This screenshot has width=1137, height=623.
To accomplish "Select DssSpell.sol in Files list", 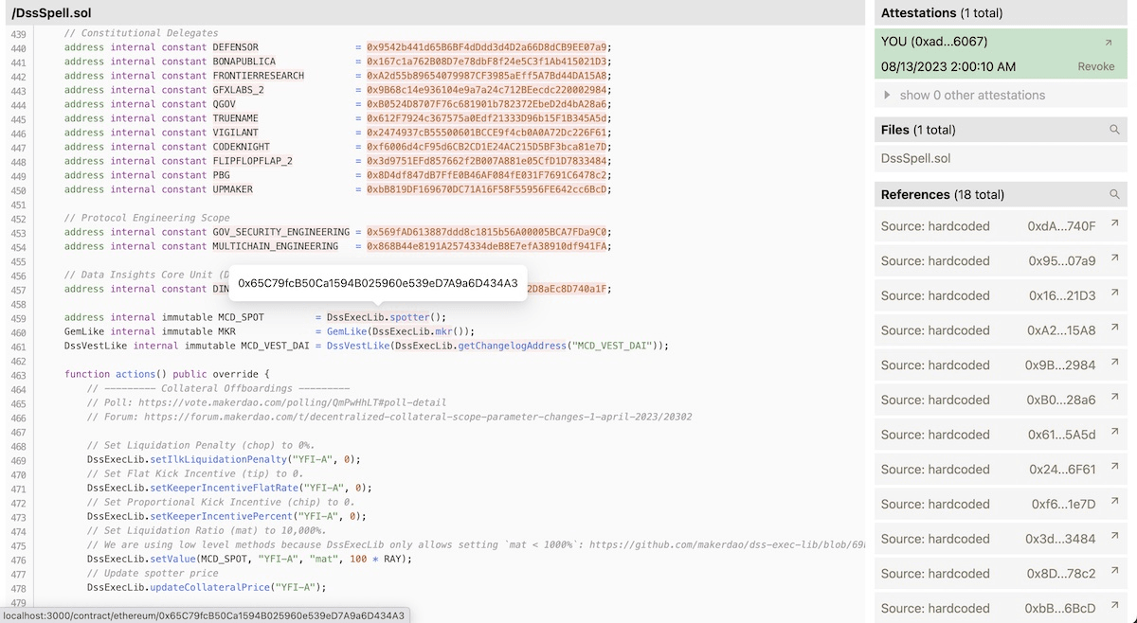I will (915, 158).
